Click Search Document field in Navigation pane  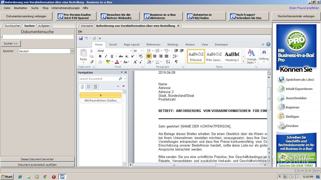pos(98,79)
